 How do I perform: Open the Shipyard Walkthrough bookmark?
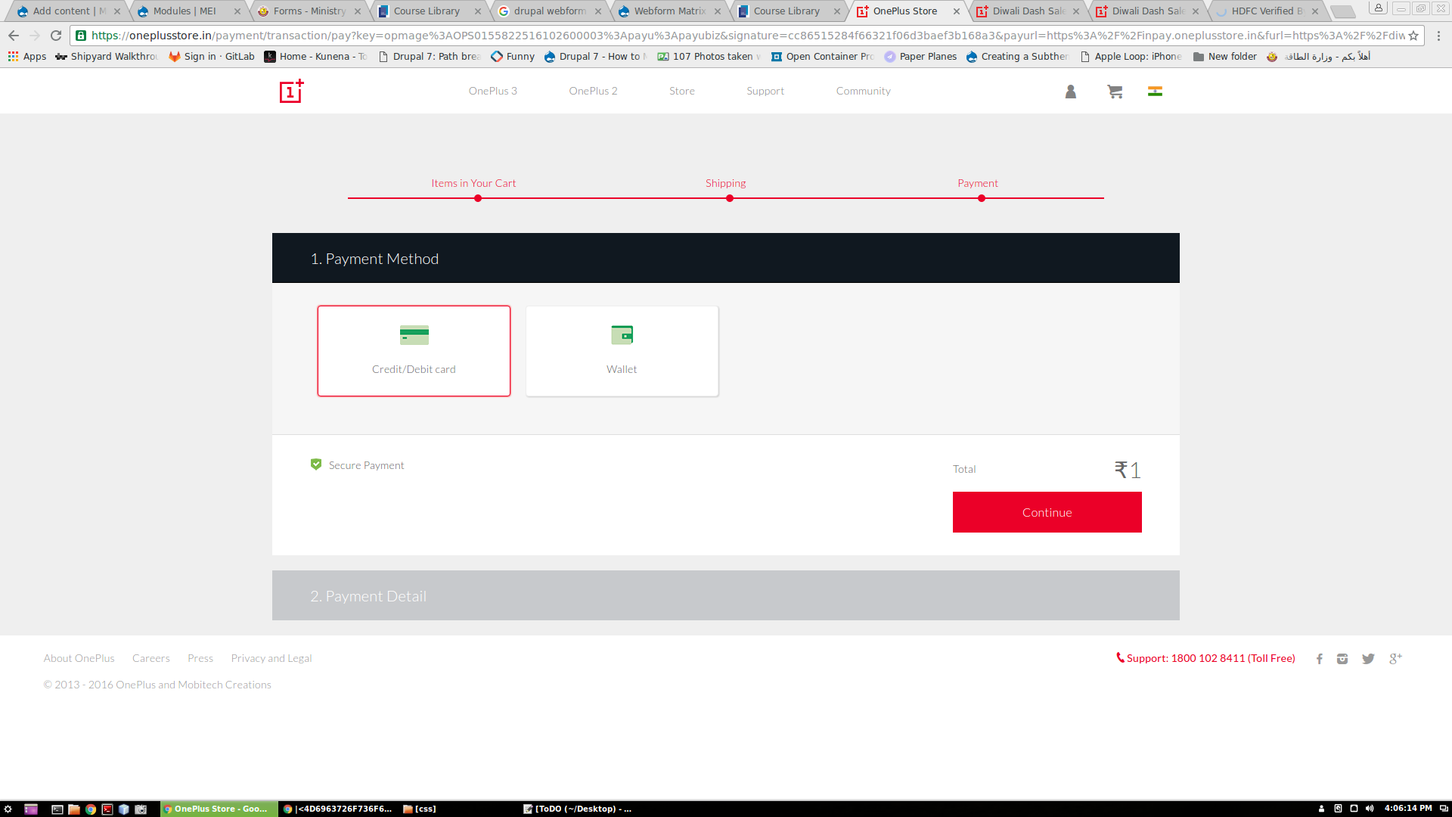106,57
